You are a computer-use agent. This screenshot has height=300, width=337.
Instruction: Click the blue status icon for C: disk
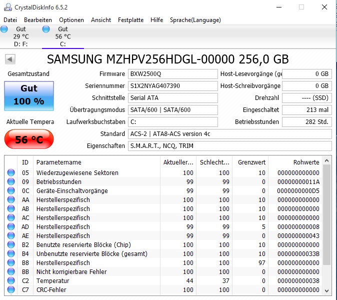tap(46, 29)
